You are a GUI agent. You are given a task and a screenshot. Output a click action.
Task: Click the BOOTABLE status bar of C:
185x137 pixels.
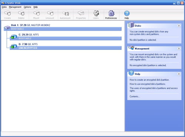[x=65, y=38]
